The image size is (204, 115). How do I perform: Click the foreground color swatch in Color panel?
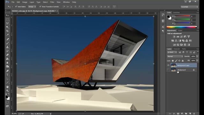(168, 17)
